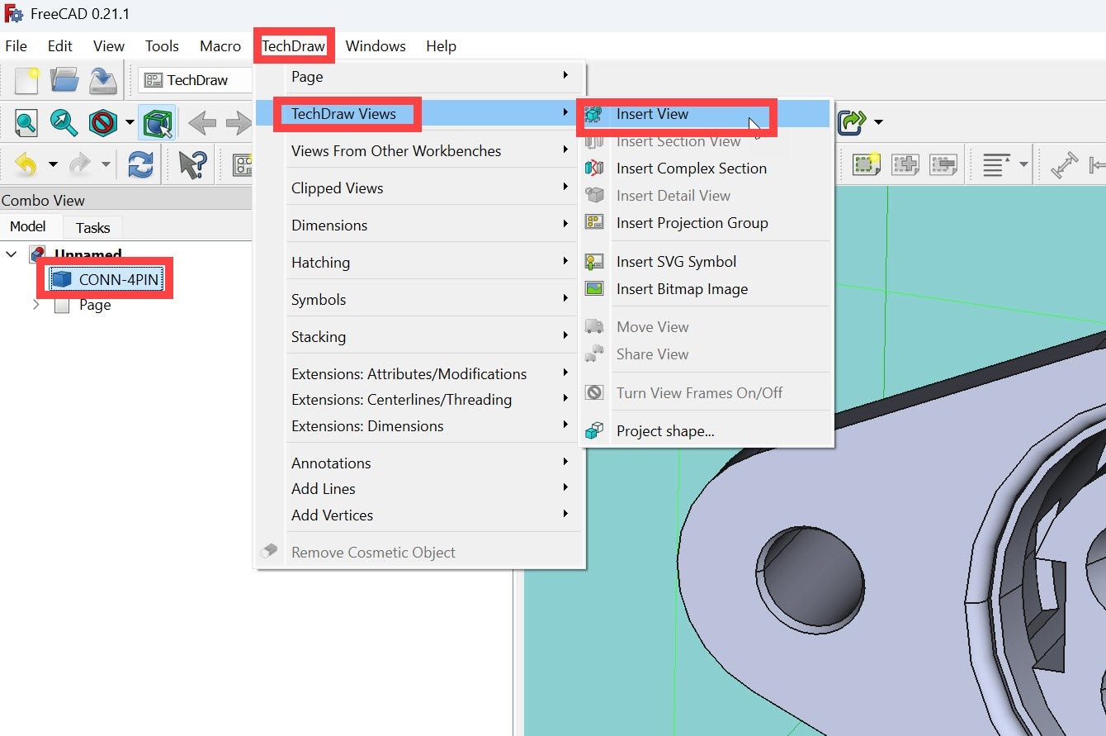
Task: Choose Turn View Frames On/Off
Action: coord(699,393)
